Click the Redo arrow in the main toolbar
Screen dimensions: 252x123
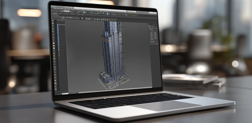click(x=55, y=11)
